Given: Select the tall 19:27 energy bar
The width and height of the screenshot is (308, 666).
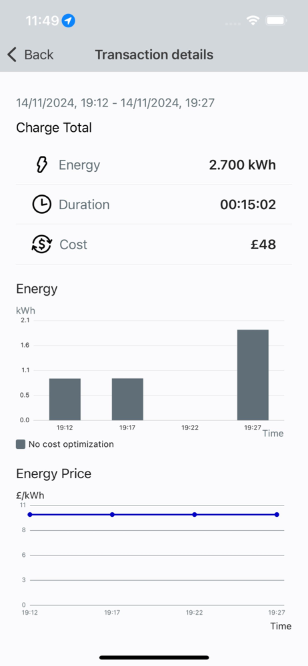Looking at the screenshot, I should click(x=253, y=375).
